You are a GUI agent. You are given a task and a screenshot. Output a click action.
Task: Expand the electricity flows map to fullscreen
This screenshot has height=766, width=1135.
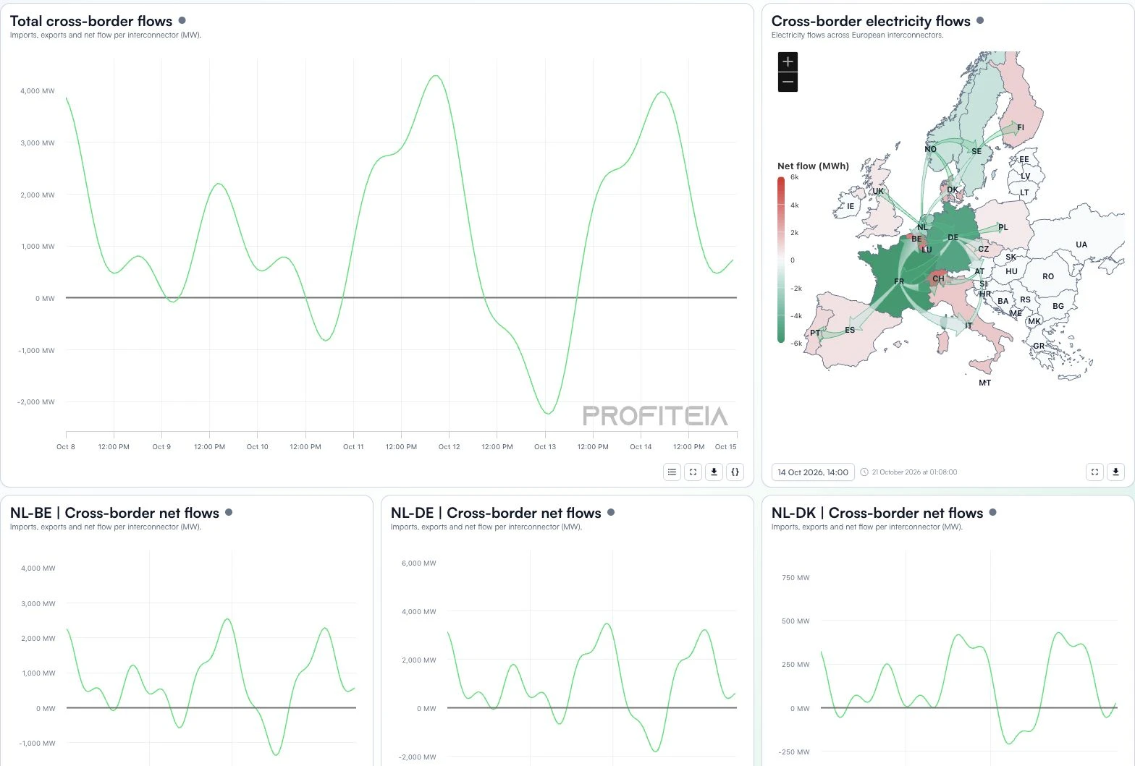(1094, 472)
